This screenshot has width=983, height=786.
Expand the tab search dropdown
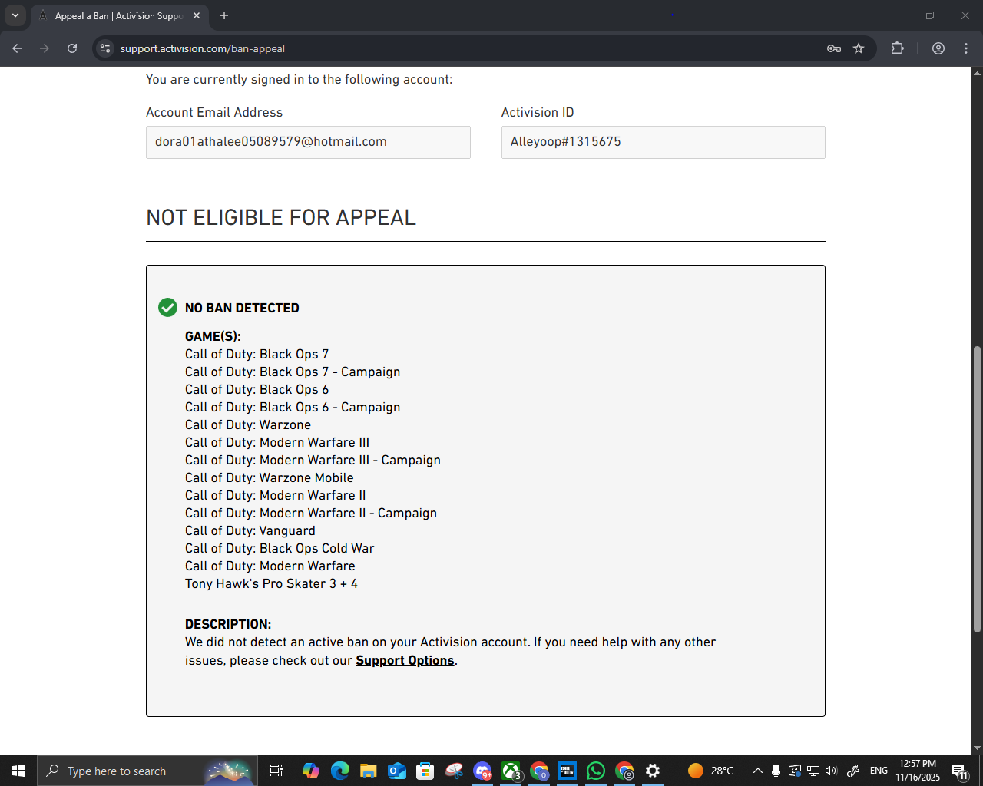[15, 15]
